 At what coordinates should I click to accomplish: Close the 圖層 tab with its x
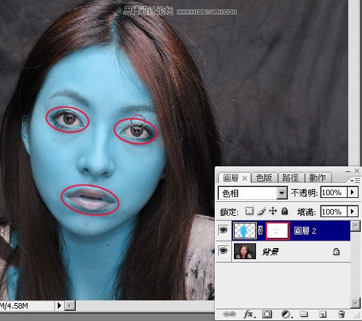pyautogui.click(x=245, y=178)
